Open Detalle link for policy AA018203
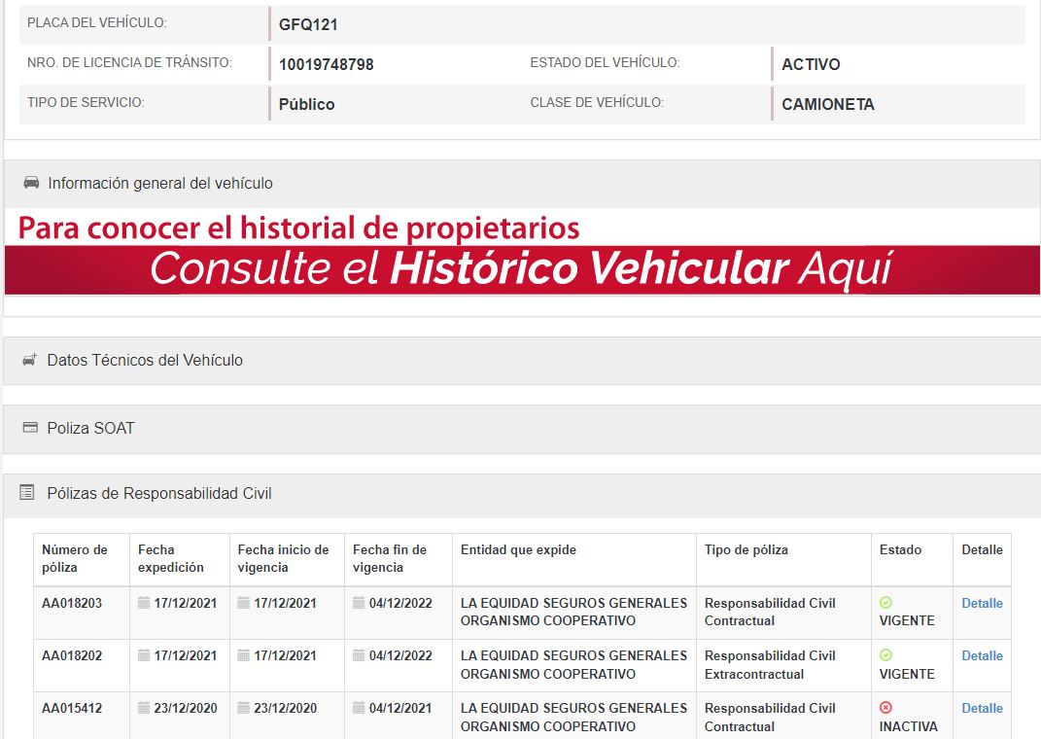The width and height of the screenshot is (1041, 739). tap(982, 603)
